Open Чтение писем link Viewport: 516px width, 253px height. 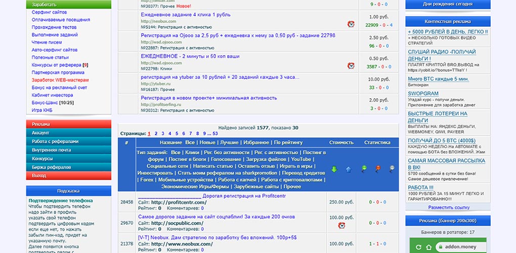[47, 42]
